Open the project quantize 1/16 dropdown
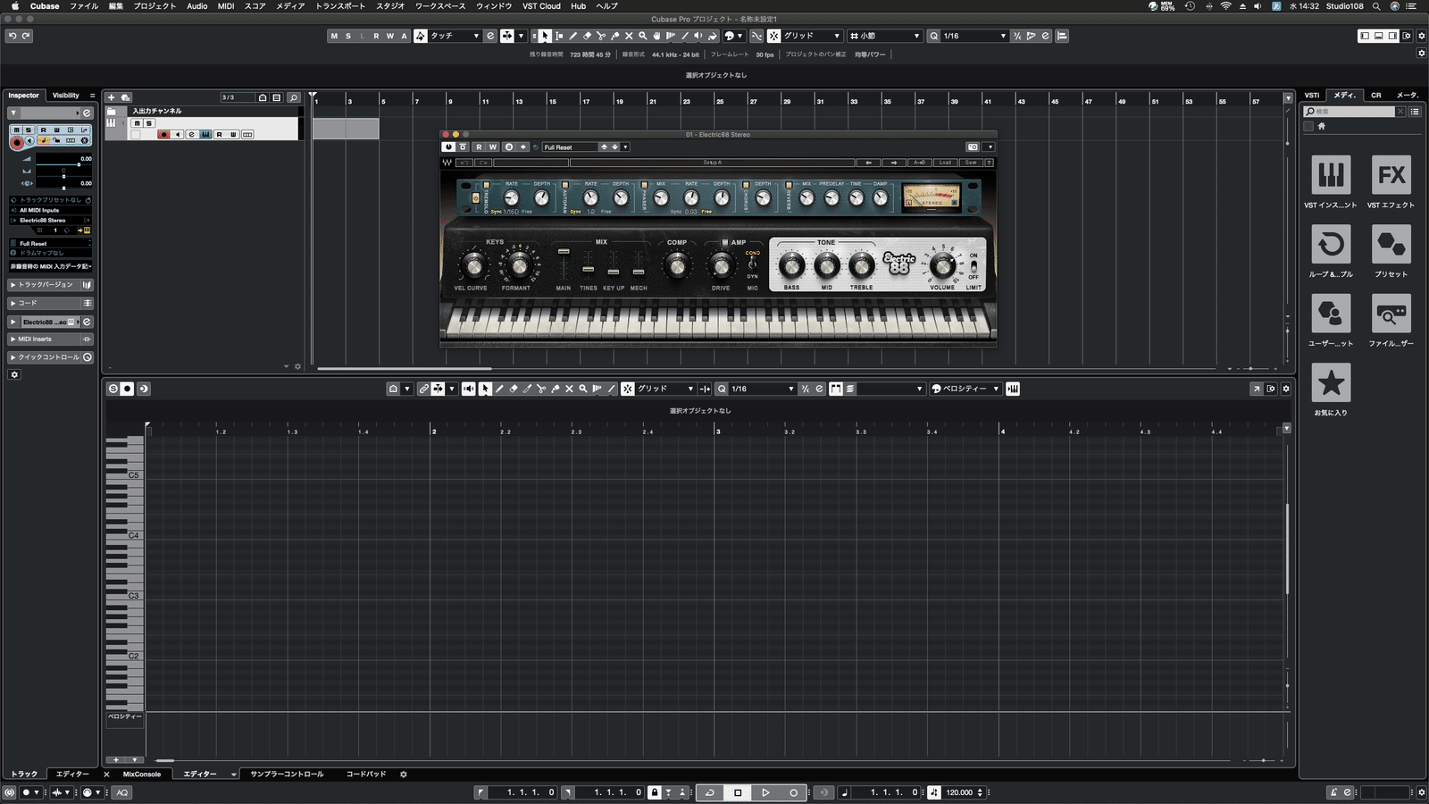Image resolution: width=1429 pixels, height=804 pixels. click(x=974, y=36)
